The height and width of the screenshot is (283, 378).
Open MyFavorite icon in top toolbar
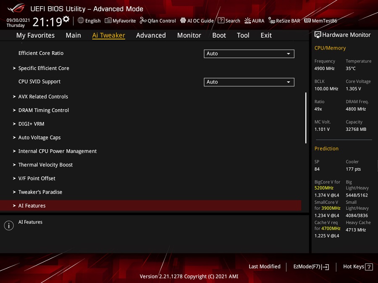(x=108, y=21)
